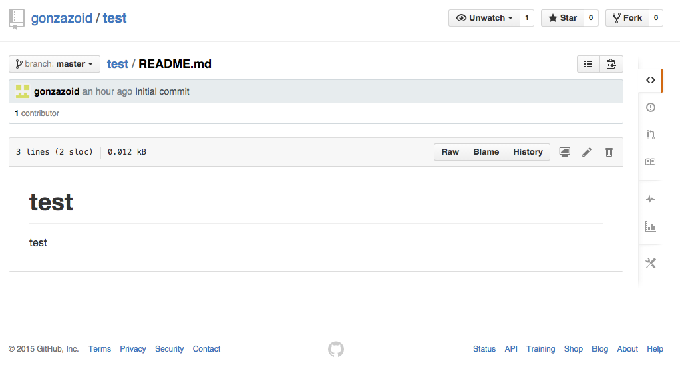680x367 pixels.
Task: Open gonzazoid author in commit bar
Action: (x=57, y=91)
